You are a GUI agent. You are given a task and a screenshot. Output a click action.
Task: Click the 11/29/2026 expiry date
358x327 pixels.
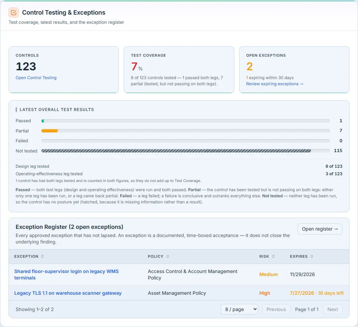tap(302, 274)
